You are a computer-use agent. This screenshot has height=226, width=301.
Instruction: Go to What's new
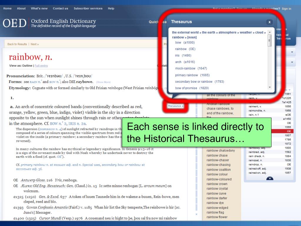point(39,9)
